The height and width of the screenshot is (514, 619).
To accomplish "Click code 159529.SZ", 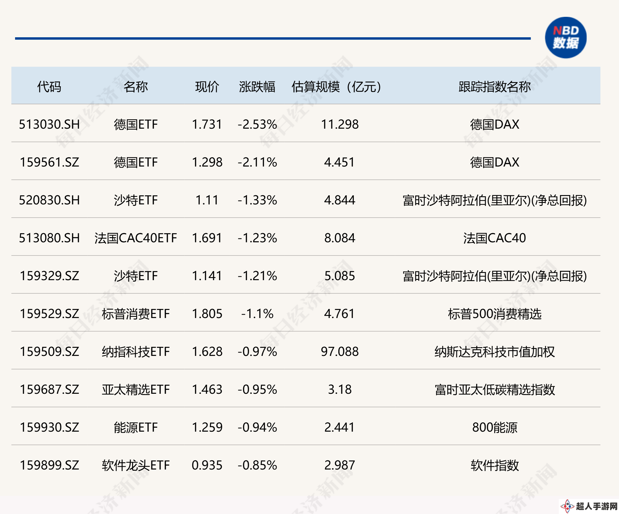I will [49, 314].
